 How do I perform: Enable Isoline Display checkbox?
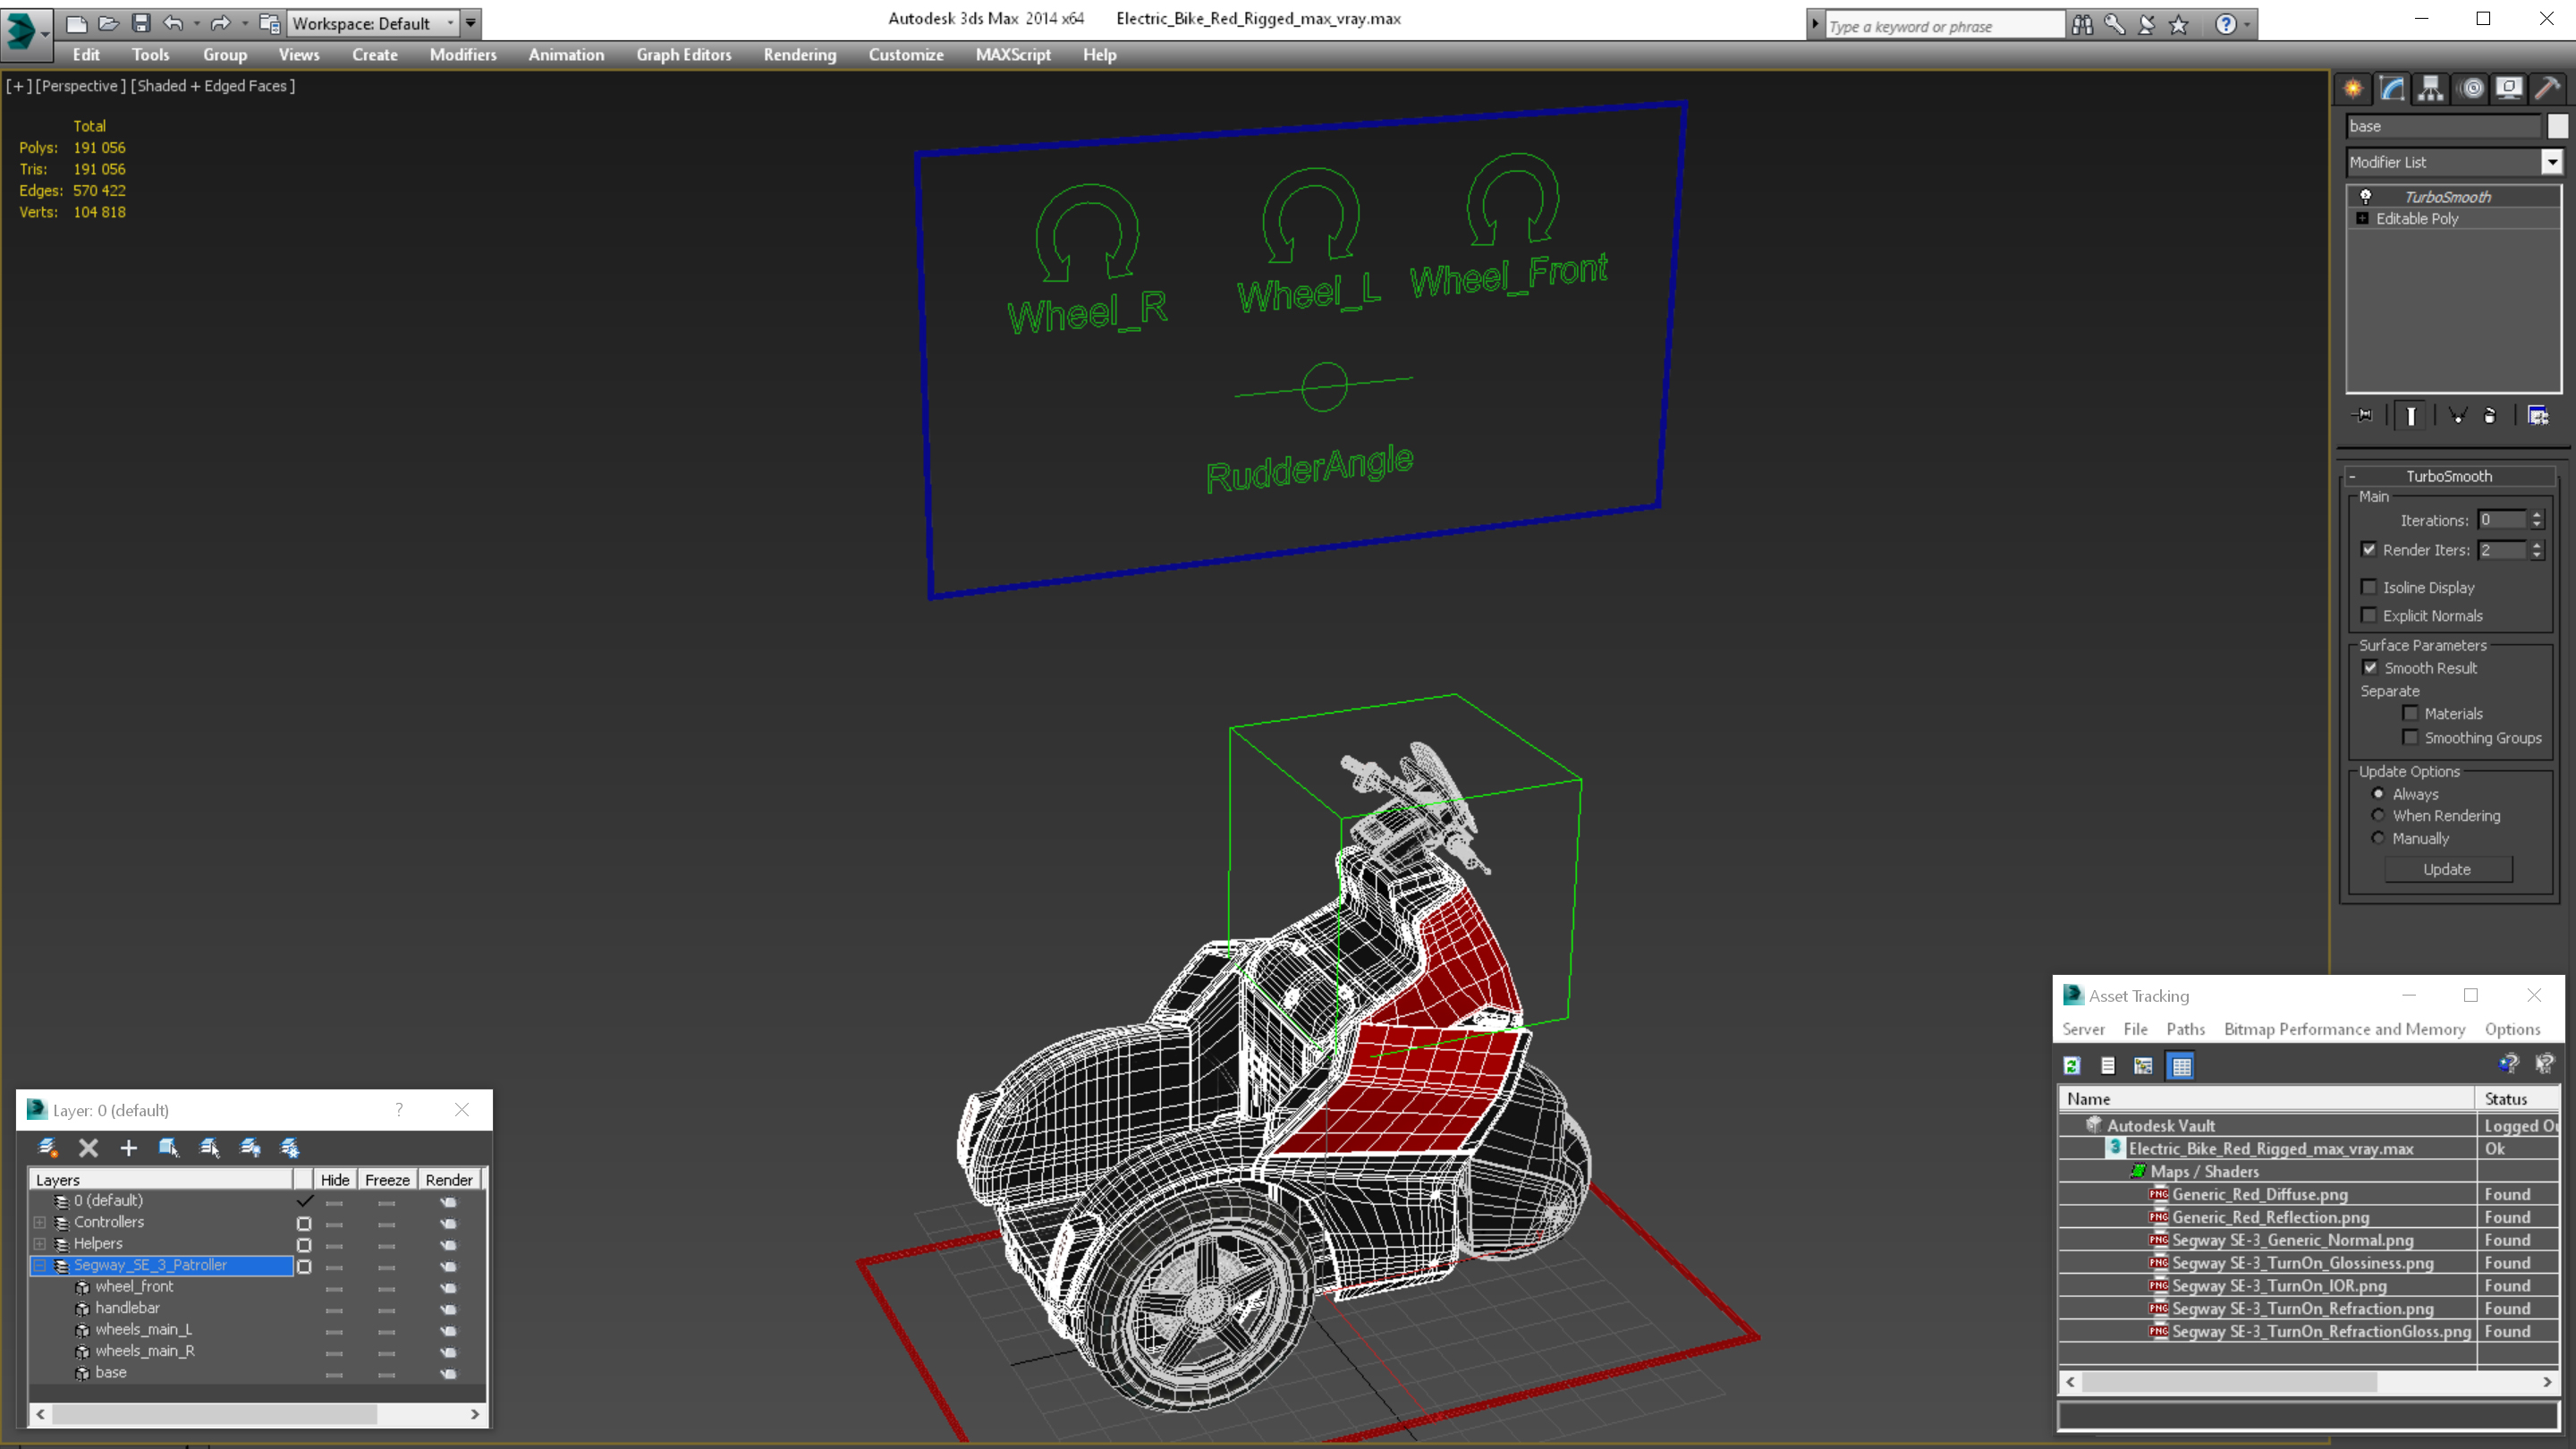point(2369,587)
